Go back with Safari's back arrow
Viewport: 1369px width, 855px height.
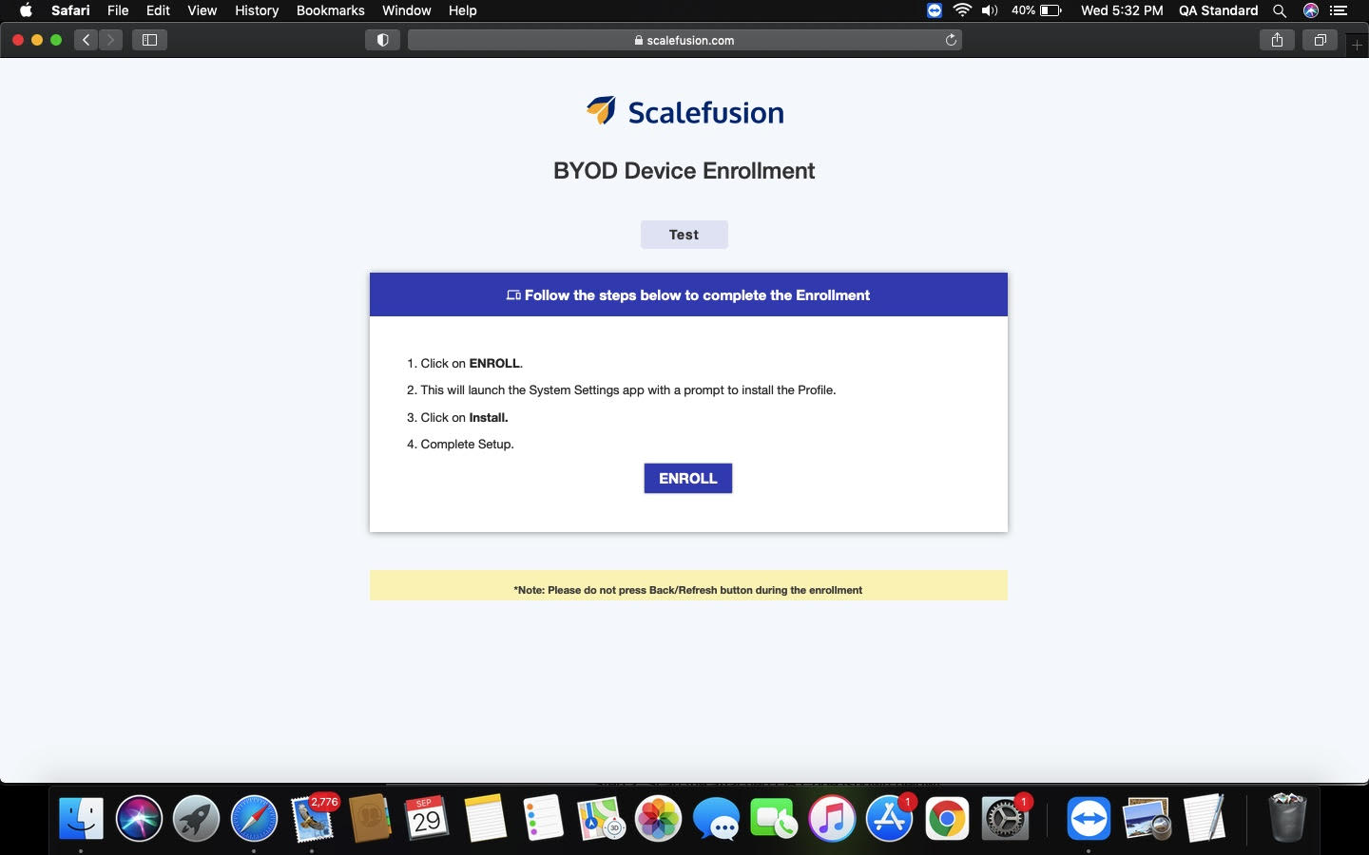[87, 40]
